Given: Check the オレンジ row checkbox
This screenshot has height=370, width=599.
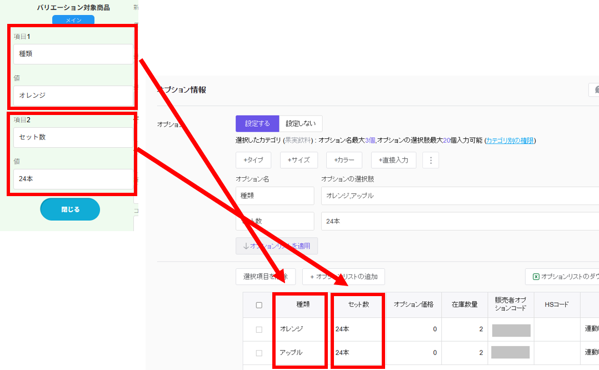Looking at the screenshot, I should (x=259, y=329).
